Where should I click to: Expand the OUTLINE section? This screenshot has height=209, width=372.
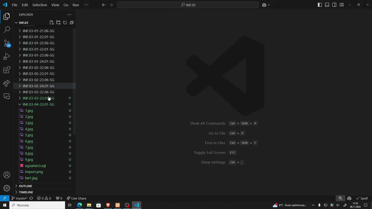(x=44, y=186)
